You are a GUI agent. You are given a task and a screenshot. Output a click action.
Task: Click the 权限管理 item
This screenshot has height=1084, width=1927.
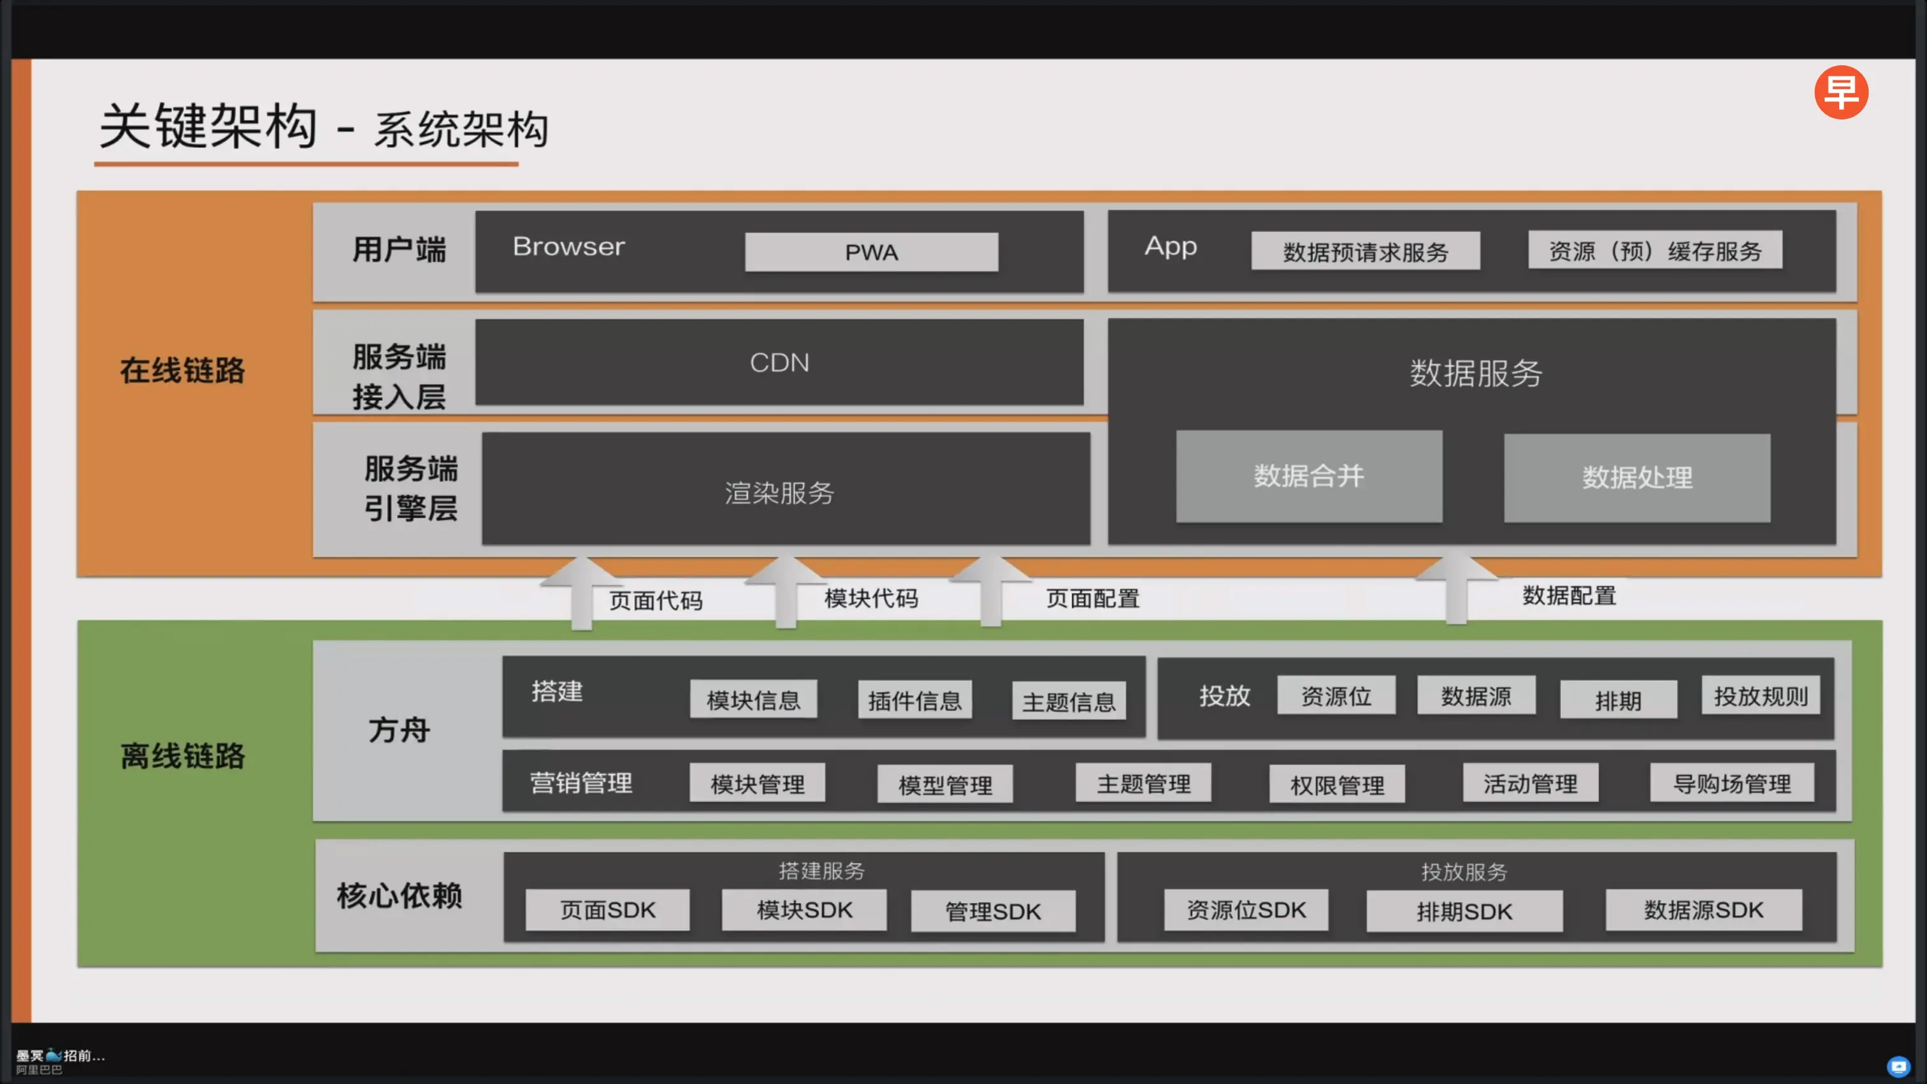pos(1336,784)
